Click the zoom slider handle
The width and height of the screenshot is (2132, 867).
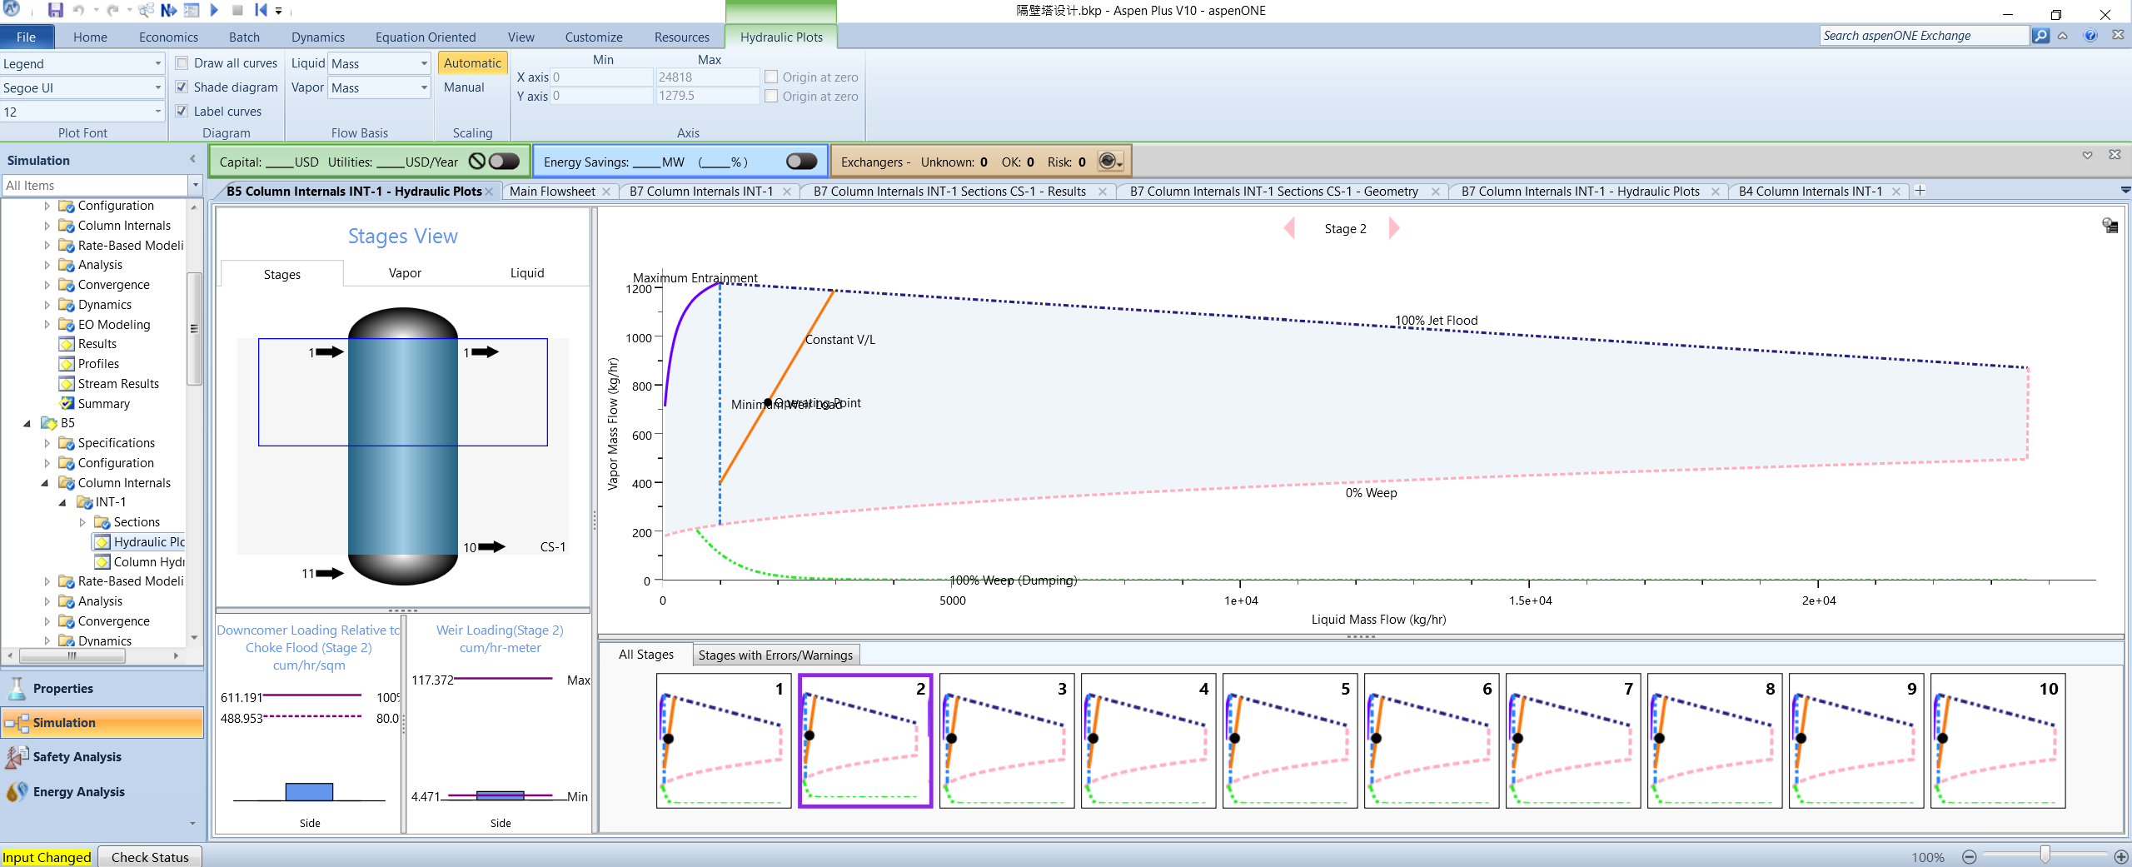tap(2045, 855)
